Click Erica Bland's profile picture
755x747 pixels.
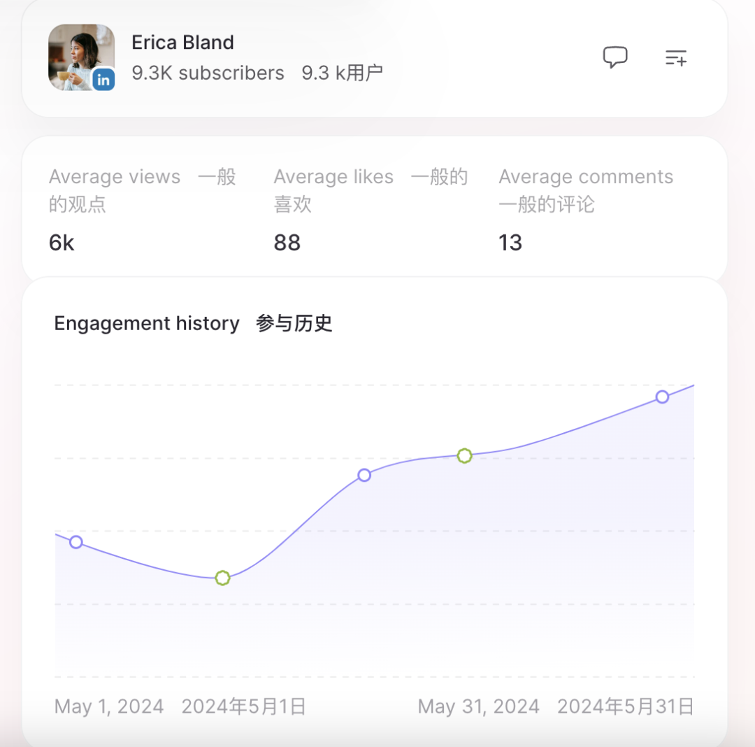click(81, 56)
